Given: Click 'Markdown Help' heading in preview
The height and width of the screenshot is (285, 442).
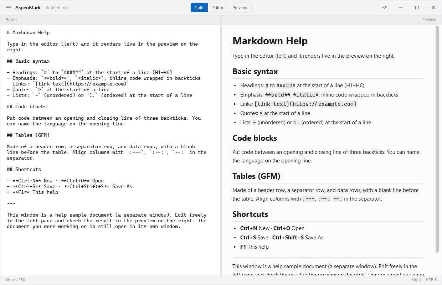Looking at the screenshot, I should (270, 41).
